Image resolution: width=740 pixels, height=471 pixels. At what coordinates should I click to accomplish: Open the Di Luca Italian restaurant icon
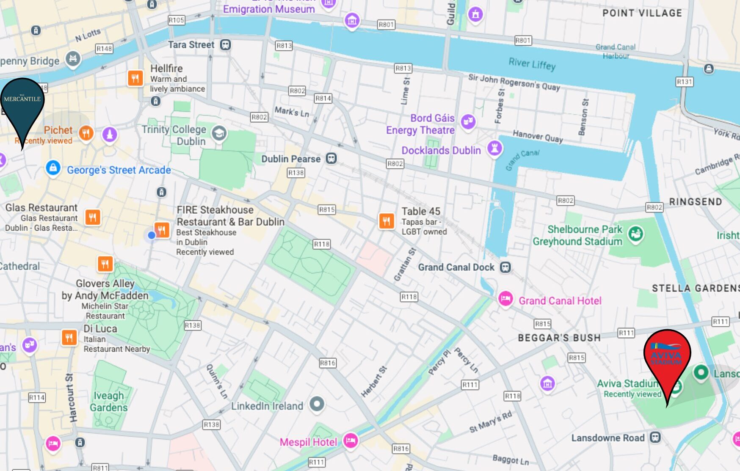click(x=69, y=338)
